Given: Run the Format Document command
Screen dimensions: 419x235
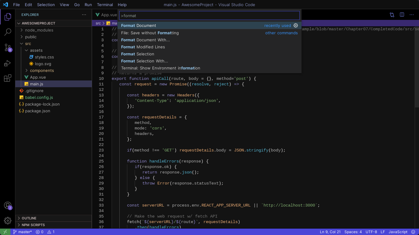Looking at the screenshot, I should [x=209, y=26].
